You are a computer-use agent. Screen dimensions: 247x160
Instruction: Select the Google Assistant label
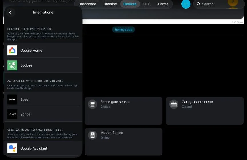[34, 148]
